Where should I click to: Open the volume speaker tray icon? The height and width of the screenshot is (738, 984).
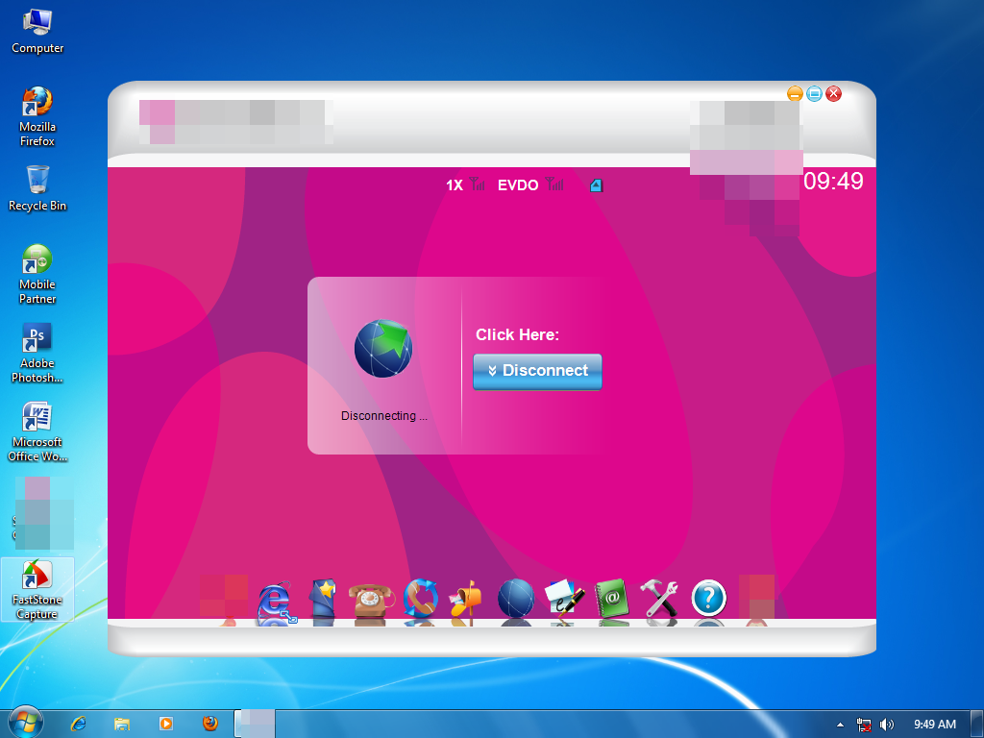(886, 725)
